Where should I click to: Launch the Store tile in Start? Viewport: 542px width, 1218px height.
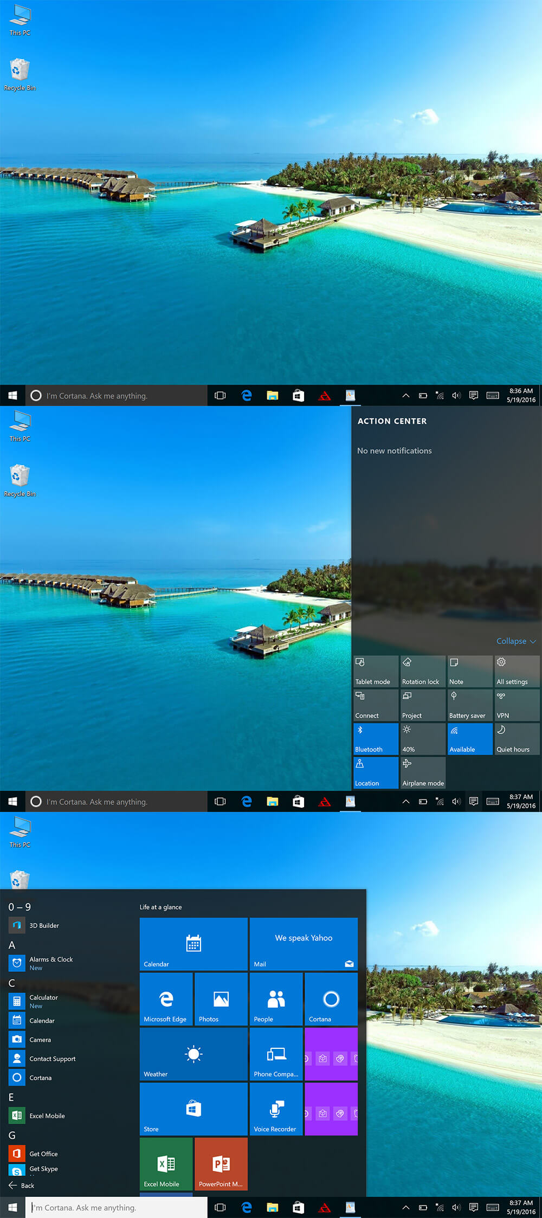[193, 1109]
